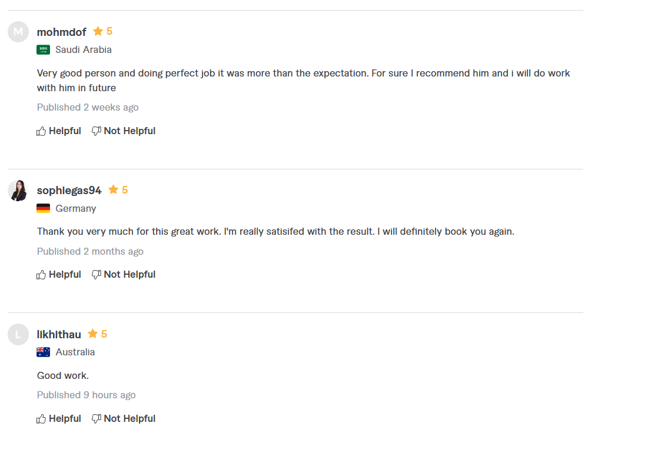This screenshot has width=648, height=453.
Task: Click the Australia flag icon
Action: tap(43, 351)
